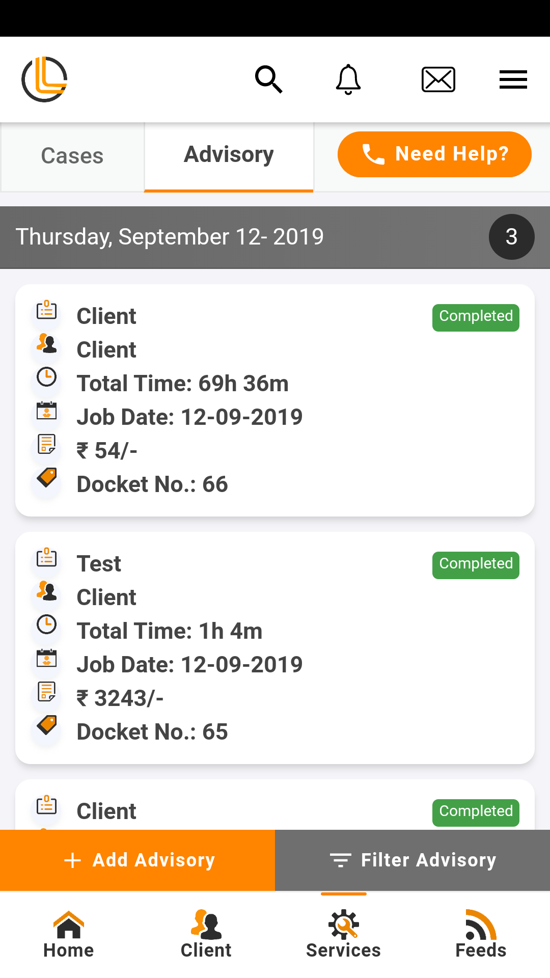Image resolution: width=550 pixels, height=978 pixels.
Task: Tap Completed status on Docket 66 card
Action: pos(476,317)
